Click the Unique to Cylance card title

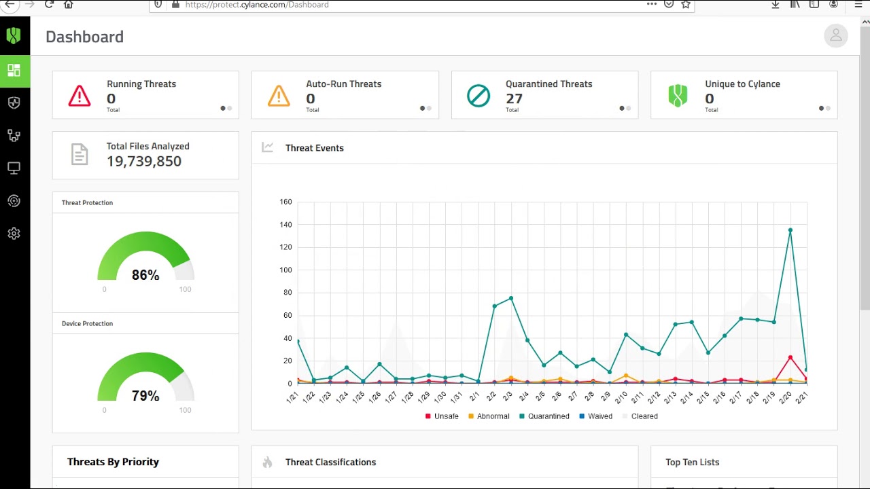coord(742,84)
